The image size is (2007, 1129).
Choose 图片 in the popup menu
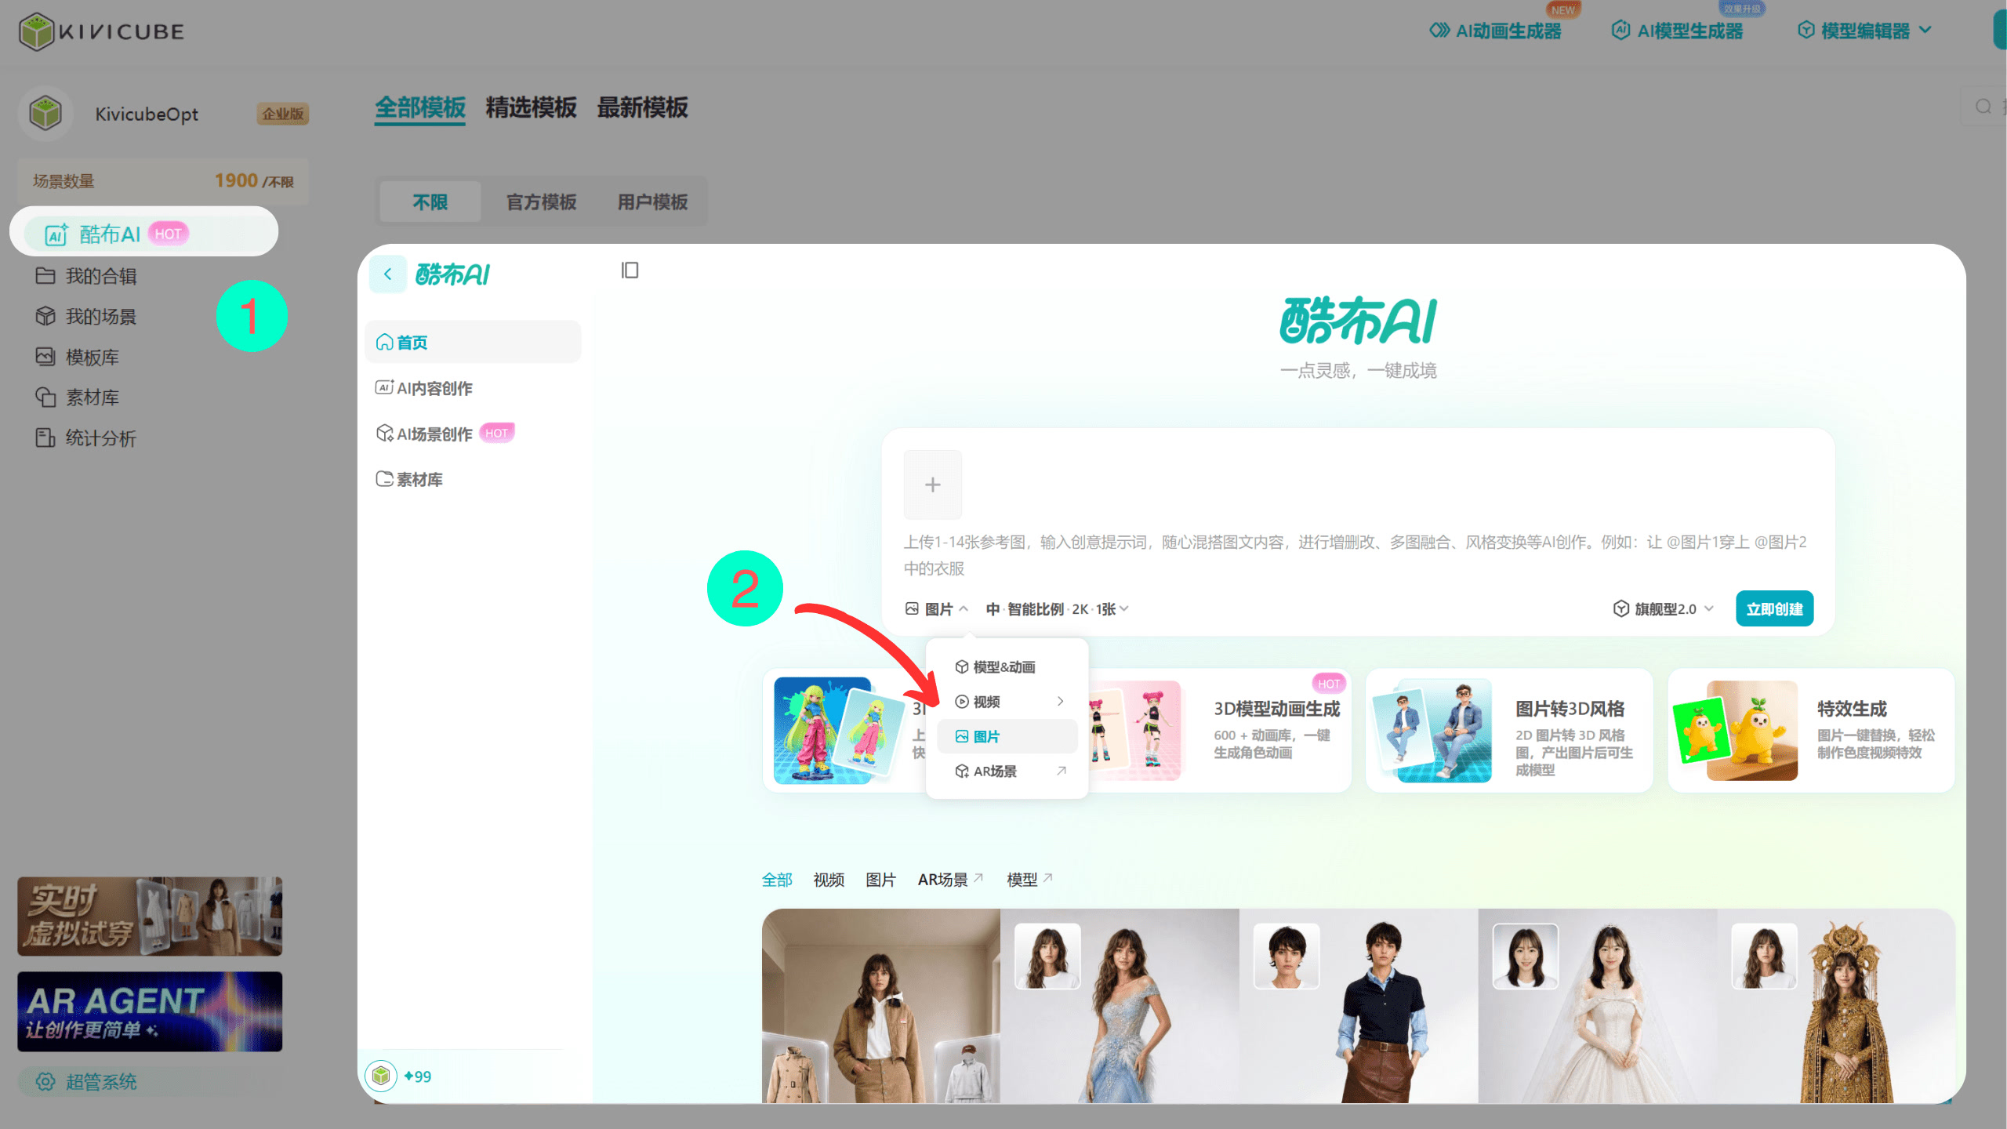tap(1007, 736)
